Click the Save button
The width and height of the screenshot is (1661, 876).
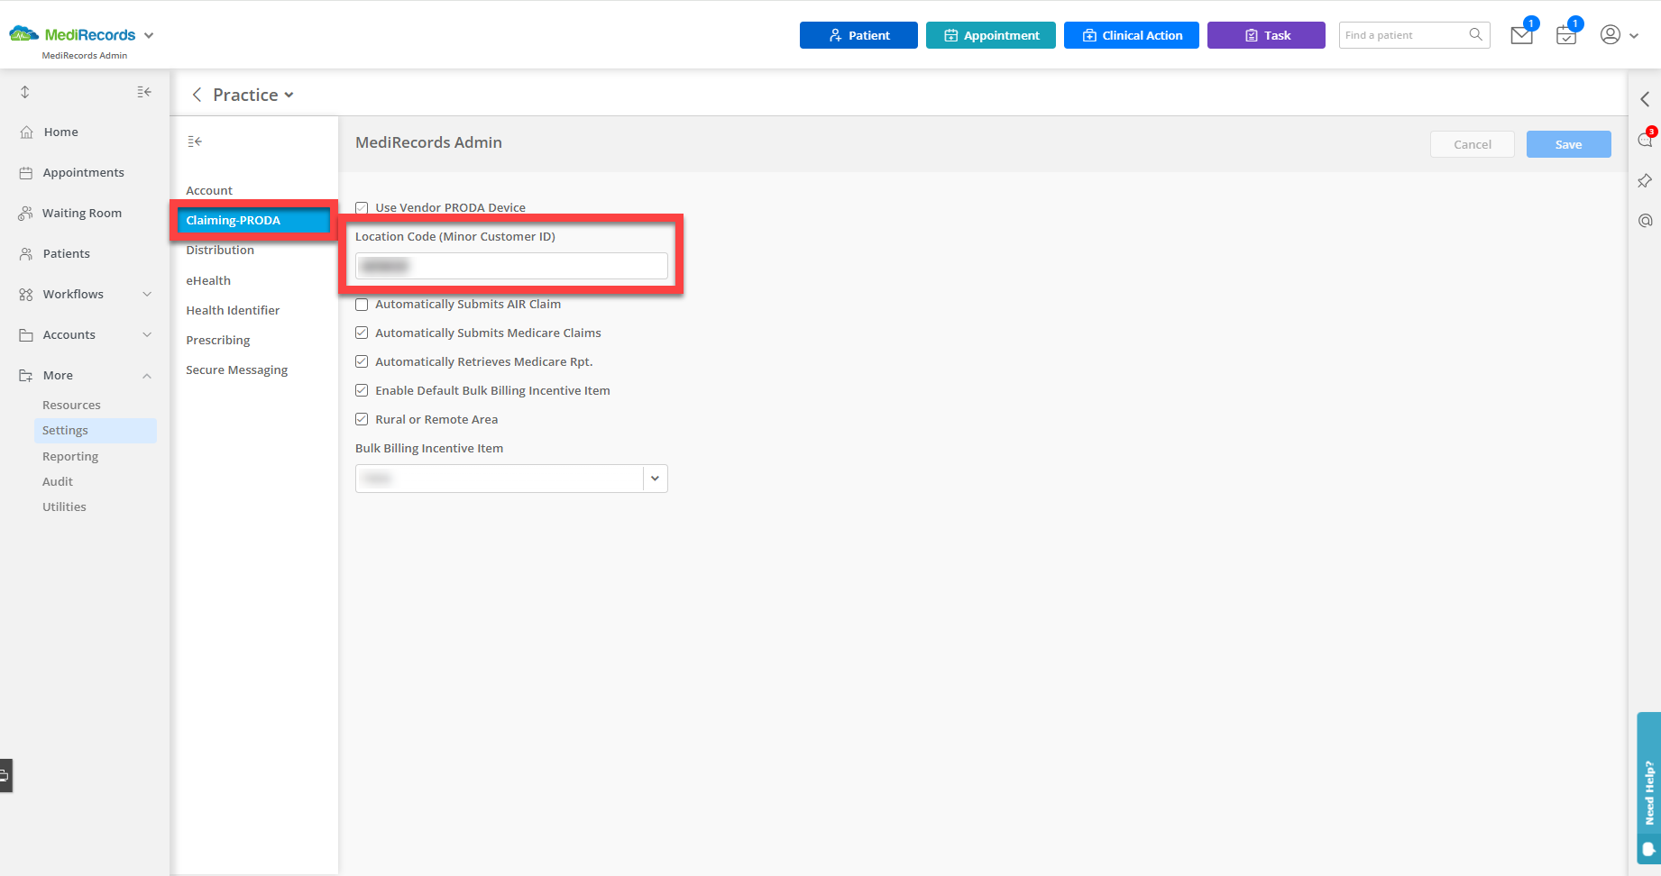pyautogui.click(x=1569, y=144)
